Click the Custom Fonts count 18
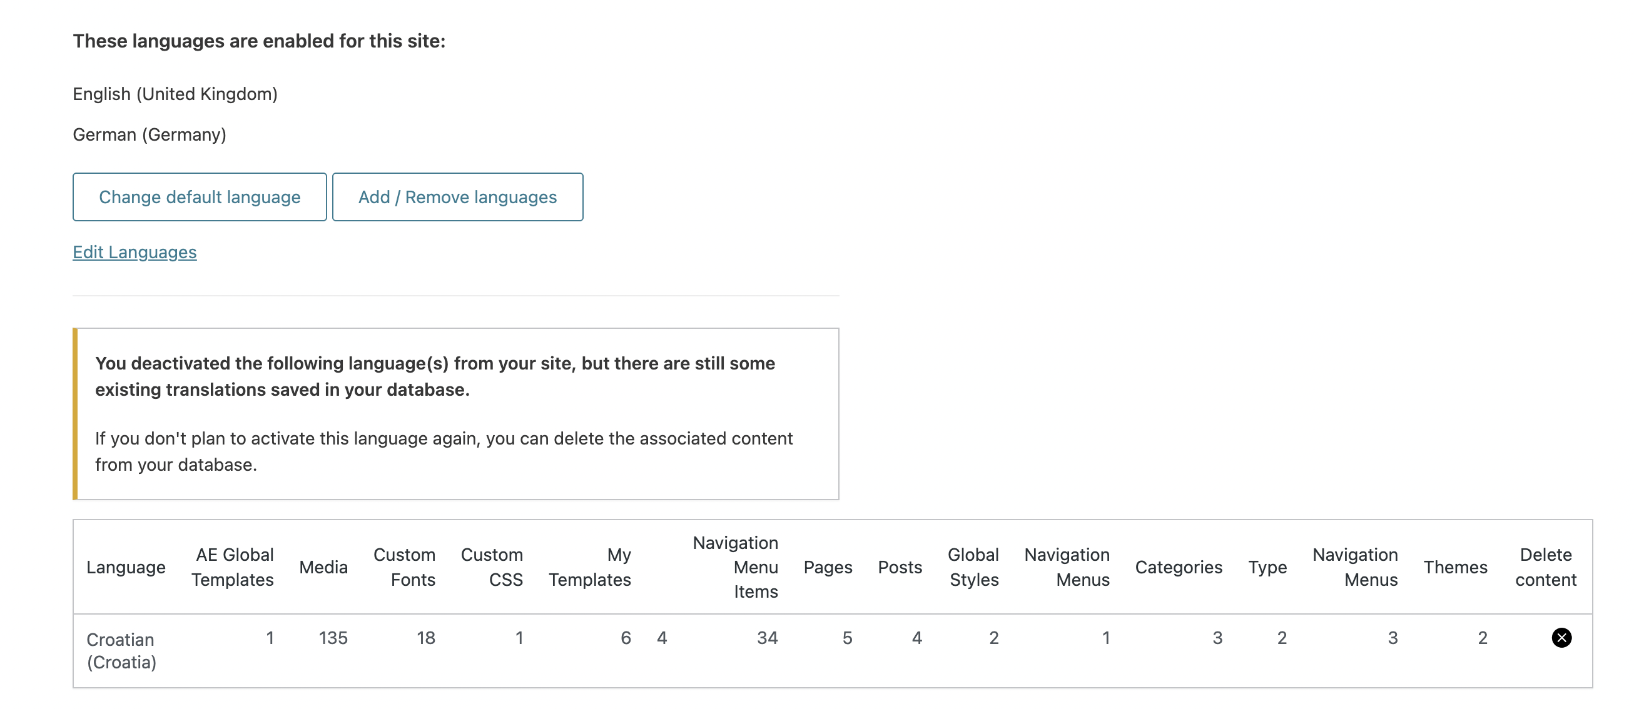This screenshot has width=1634, height=709. click(x=425, y=638)
